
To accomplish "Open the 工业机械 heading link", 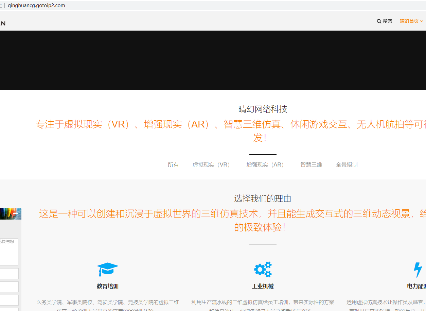I will tap(263, 286).
